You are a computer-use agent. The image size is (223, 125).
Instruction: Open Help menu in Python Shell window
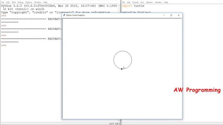point(45,2)
